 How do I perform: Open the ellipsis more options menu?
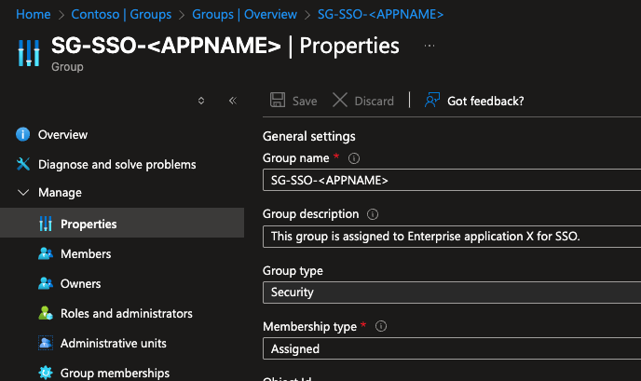[x=430, y=46]
